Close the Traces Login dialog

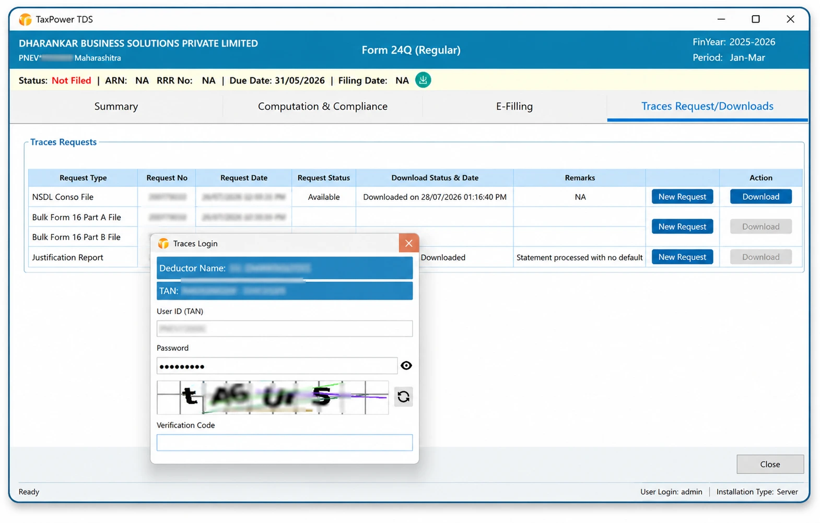[409, 243]
